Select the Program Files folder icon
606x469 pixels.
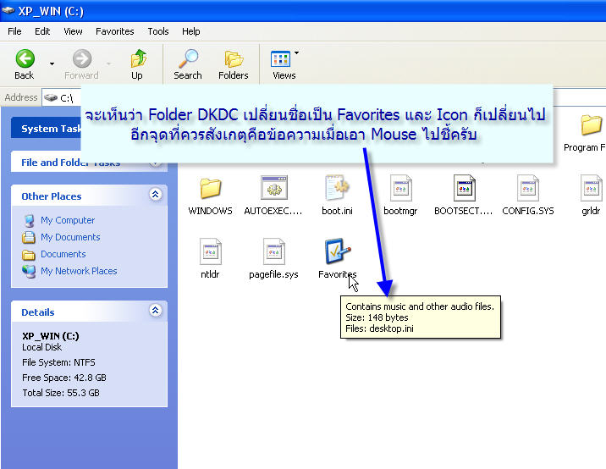pos(592,125)
